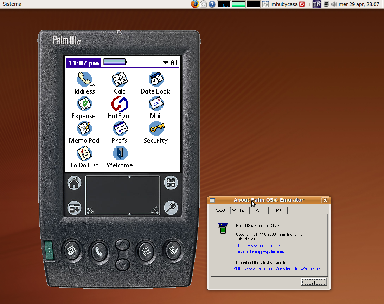Click the green power button on Palm
The height and width of the screenshot is (304, 384).
click(x=49, y=251)
